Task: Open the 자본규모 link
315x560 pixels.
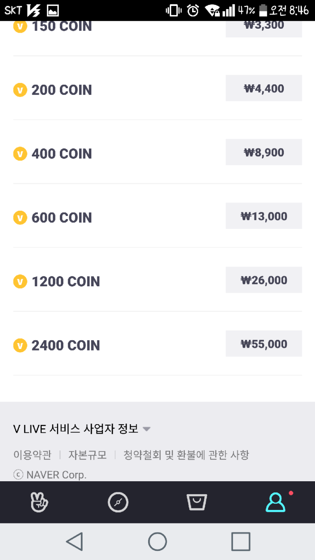Action: click(87, 455)
